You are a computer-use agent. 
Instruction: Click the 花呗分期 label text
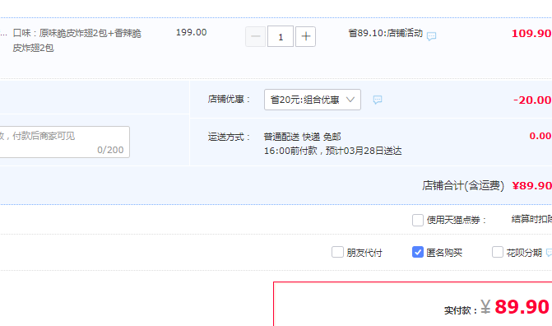pos(524,253)
